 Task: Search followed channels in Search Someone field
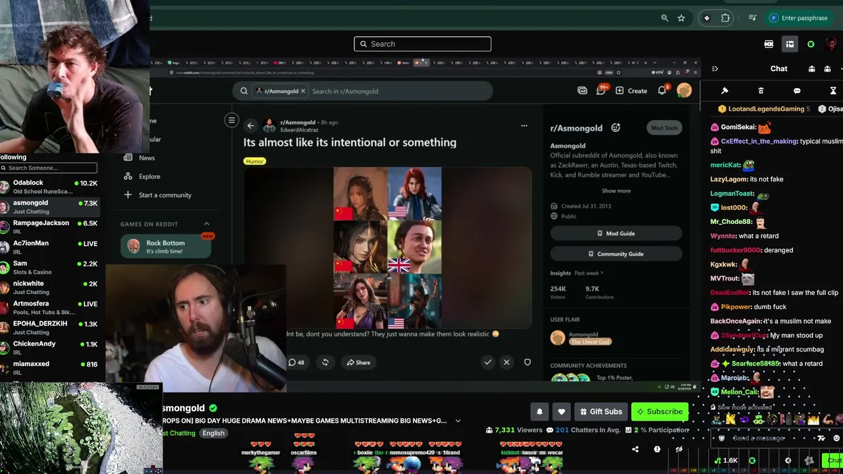49,168
